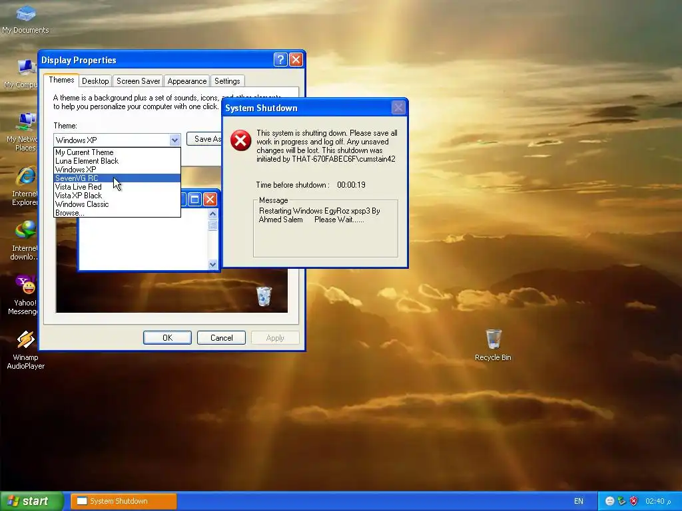Switch to the Desktop tab
This screenshot has width=682, height=511.
95,81
